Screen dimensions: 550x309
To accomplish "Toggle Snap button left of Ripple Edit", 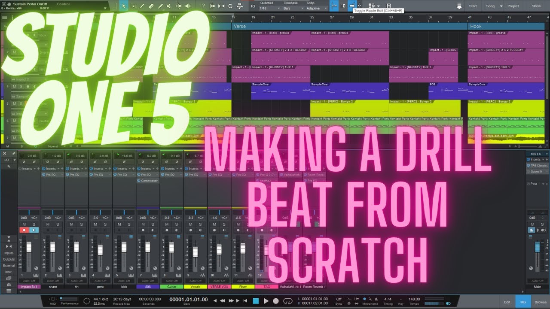I will pos(334,6).
